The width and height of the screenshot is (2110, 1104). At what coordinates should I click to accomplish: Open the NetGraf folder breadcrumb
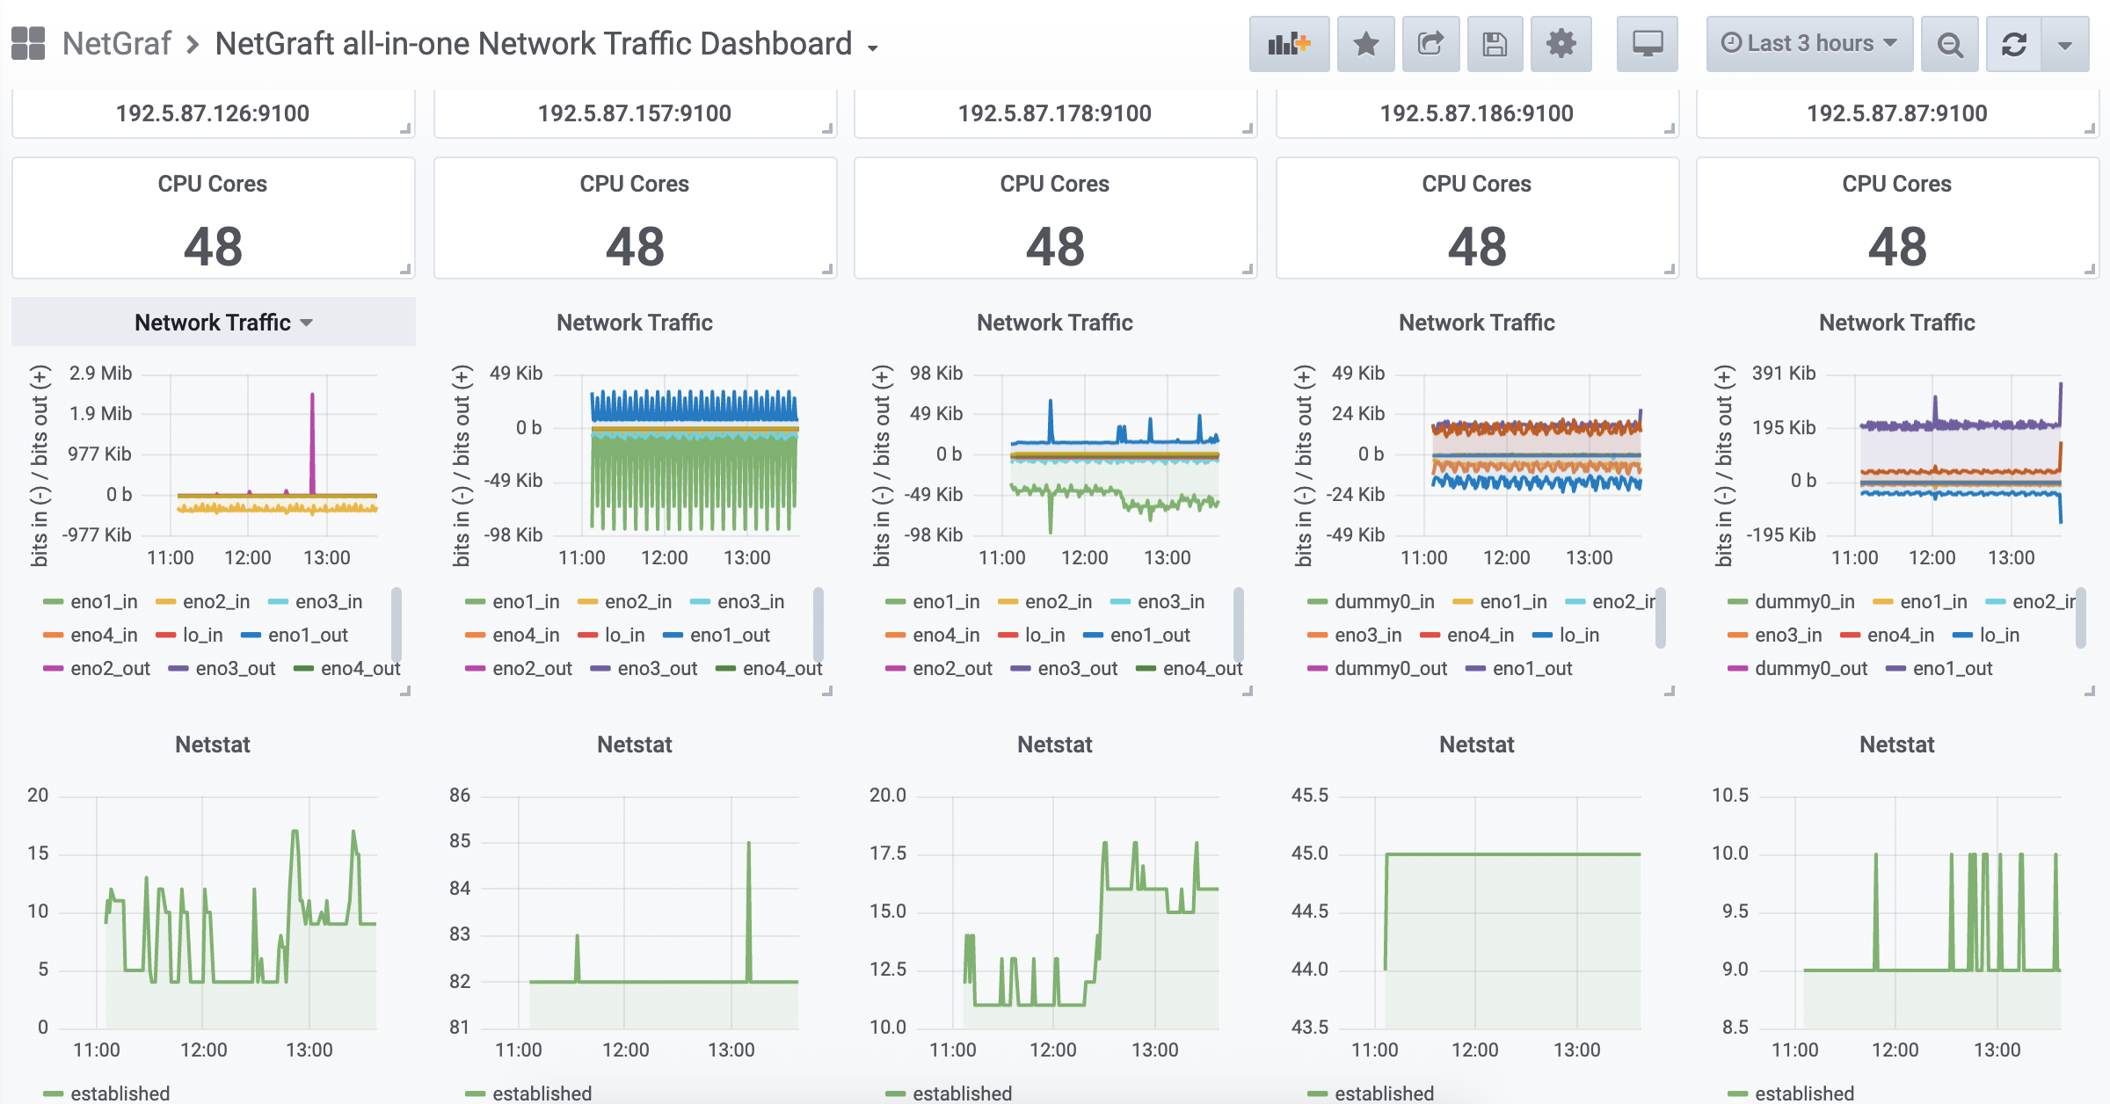tap(117, 43)
